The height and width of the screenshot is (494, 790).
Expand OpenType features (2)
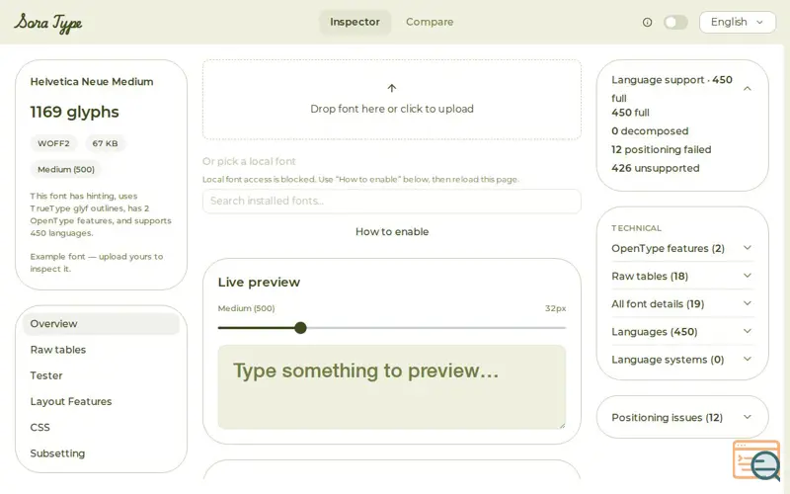tap(682, 249)
